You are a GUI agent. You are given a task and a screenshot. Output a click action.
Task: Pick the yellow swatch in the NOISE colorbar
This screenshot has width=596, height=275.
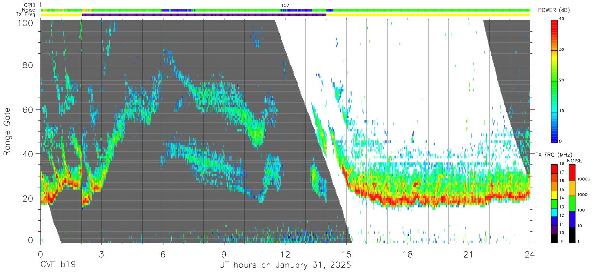pos(572,188)
